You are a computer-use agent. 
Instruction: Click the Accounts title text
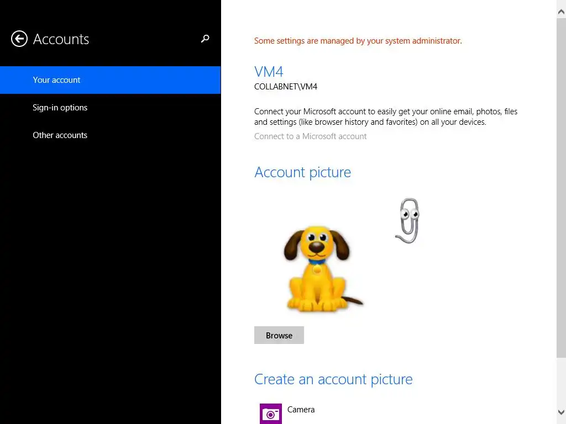(61, 39)
